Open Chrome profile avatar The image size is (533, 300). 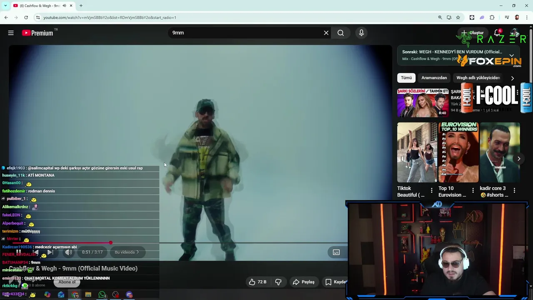point(517,17)
